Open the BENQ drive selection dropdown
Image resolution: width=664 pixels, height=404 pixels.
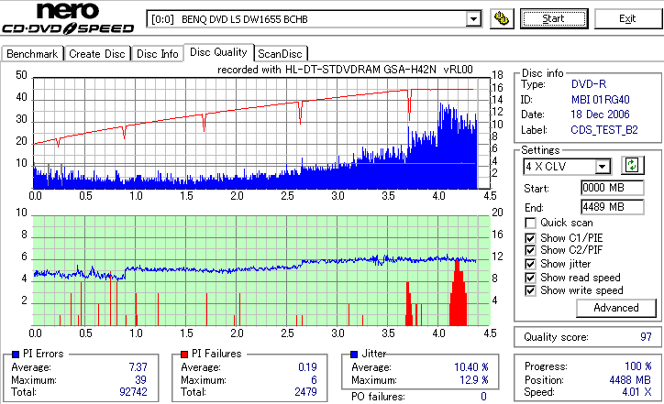pyautogui.click(x=473, y=19)
